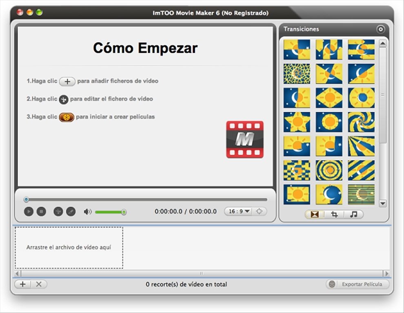Click the red filmstrip M logo
This screenshot has height=313, width=404.
(x=245, y=140)
